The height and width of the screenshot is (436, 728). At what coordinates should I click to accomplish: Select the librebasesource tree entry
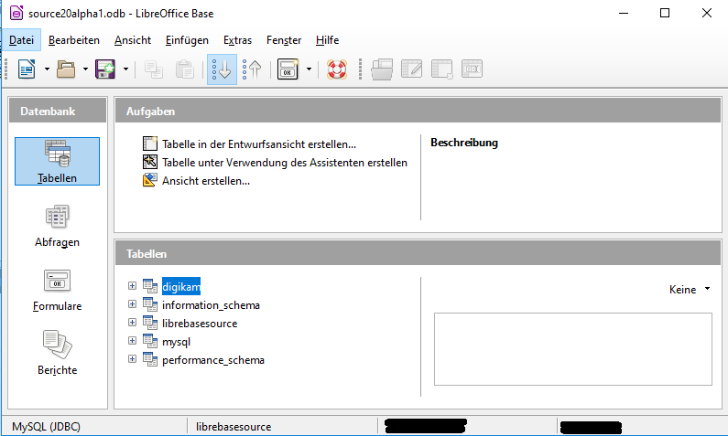[200, 324]
